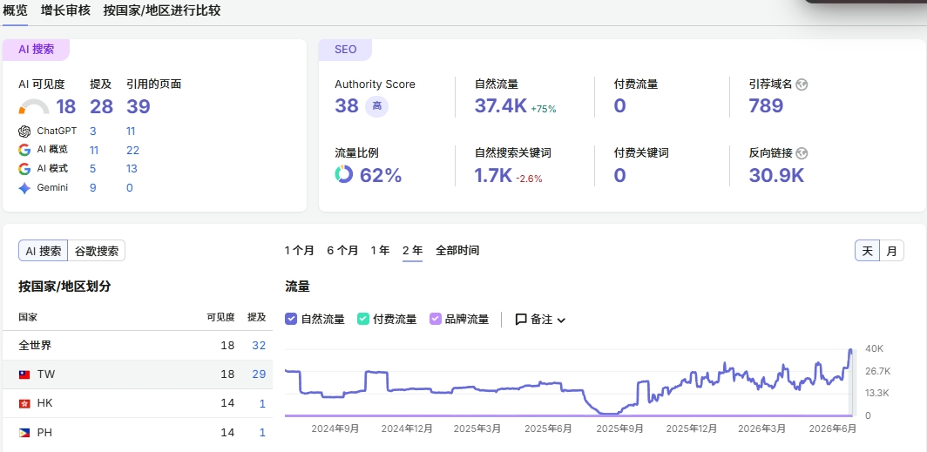Viewport: 927px width, 452px height.
Task: Click the 自然搜索关键词 value 1.7K
Action: 493,175
